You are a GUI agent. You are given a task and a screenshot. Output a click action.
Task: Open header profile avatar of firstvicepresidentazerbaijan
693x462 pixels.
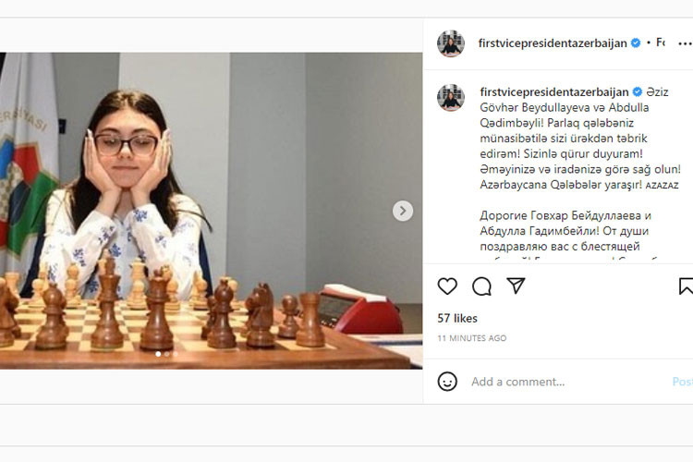(451, 43)
